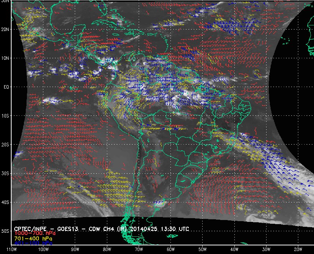Viewport: 314px width, 254px height.
Task: Click the CPTEC/INPE GOES13 title text
Action: pos(102,229)
